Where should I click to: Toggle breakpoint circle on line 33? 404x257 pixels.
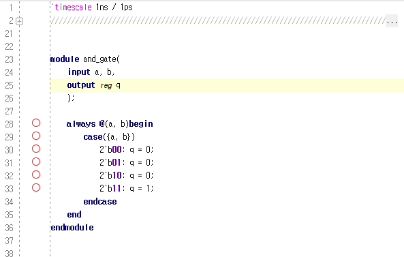[x=36, y=187]
